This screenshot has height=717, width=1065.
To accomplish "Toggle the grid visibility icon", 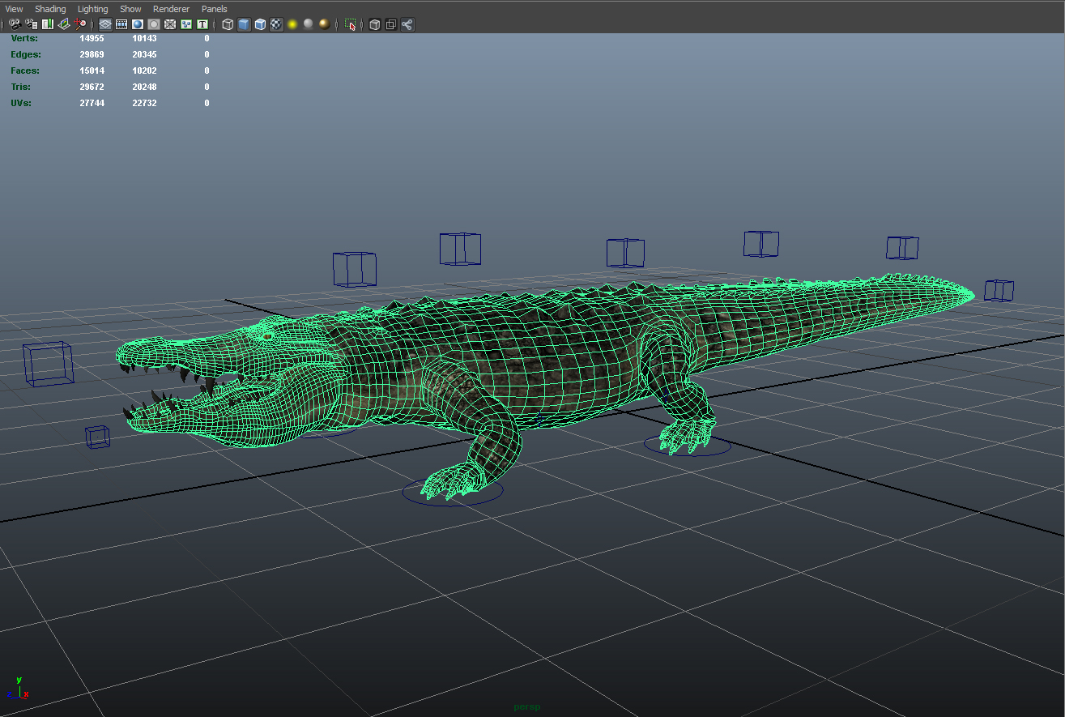I will pyautogui.click(x=104, y=24).
